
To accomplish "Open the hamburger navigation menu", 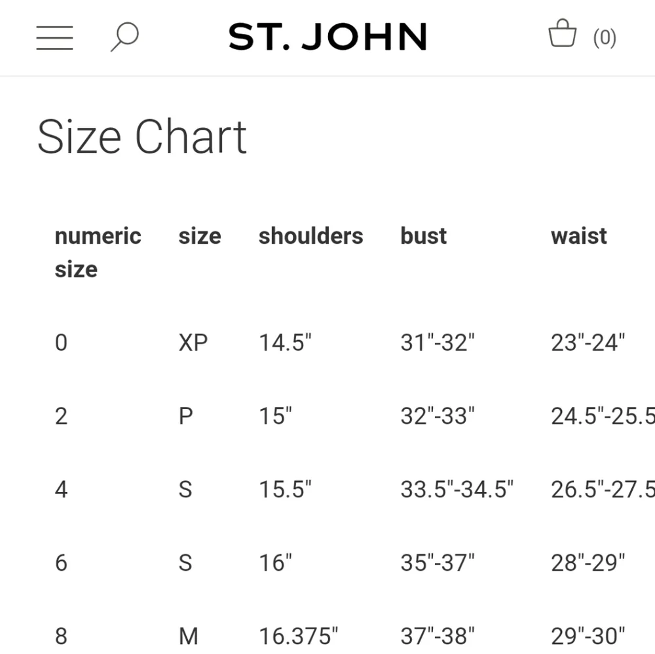I will click(x=54, y=37).
